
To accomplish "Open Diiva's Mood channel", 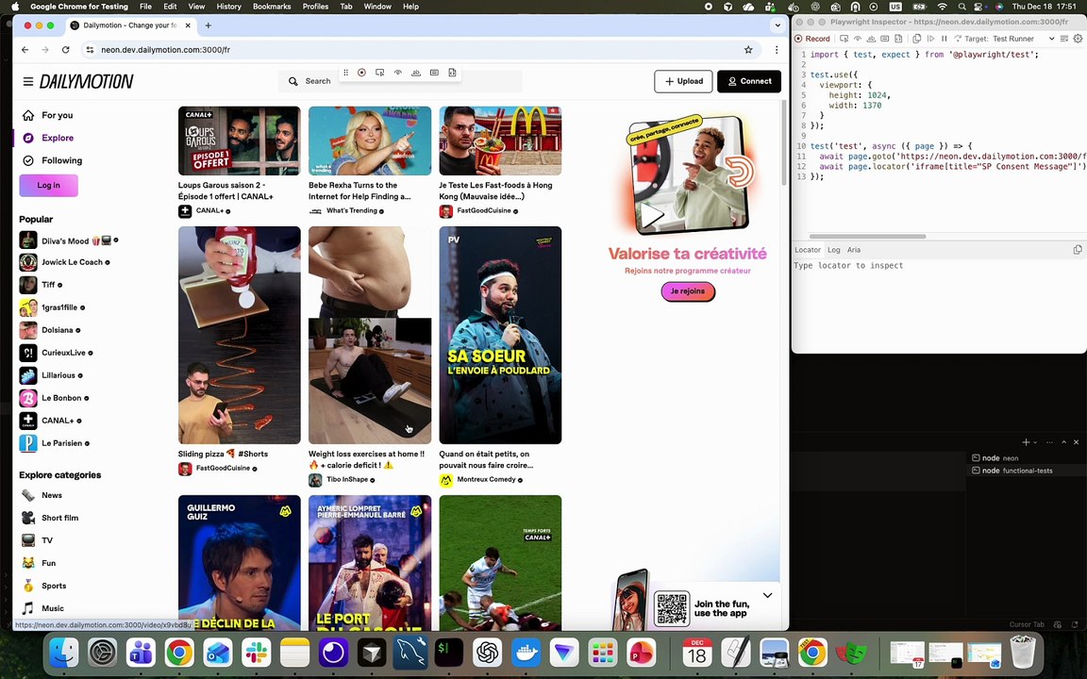I will pos(69,240).
